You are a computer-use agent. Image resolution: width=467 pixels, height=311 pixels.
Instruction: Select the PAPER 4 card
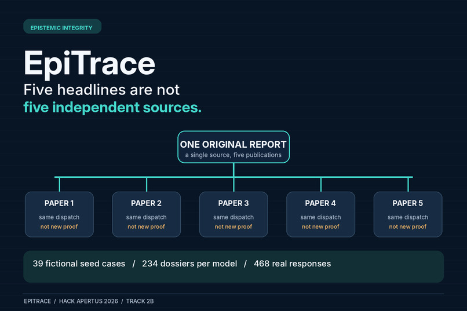321,214
